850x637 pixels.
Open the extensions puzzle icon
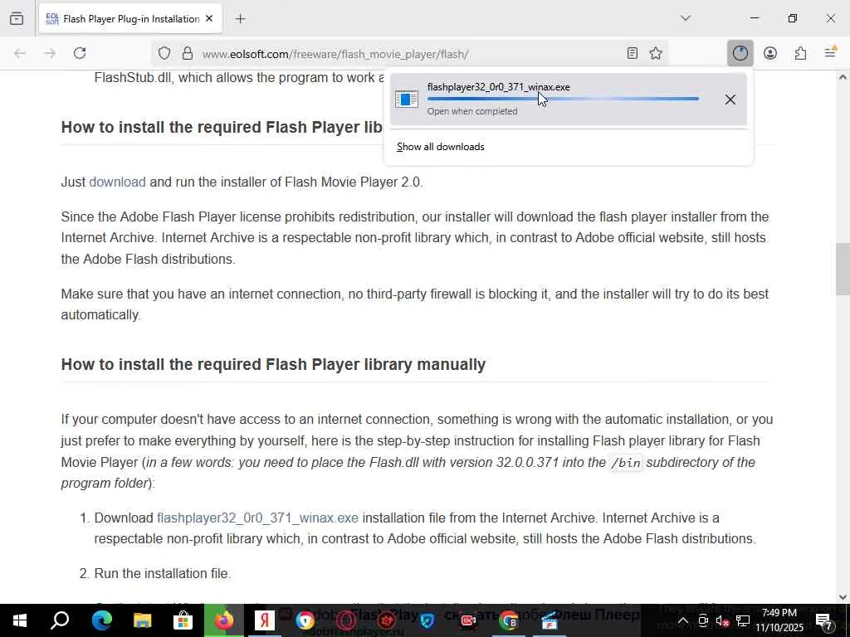click(800, 53)
